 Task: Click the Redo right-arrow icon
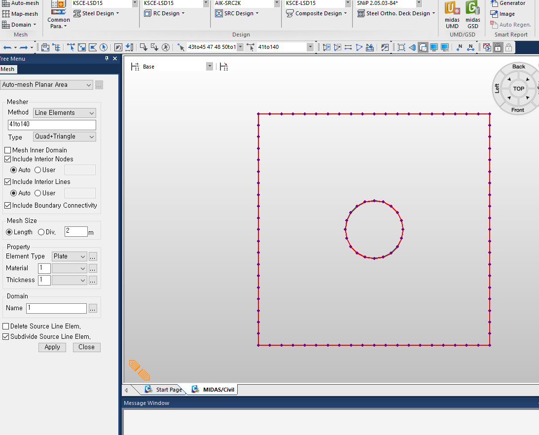(x=24, y=47)
